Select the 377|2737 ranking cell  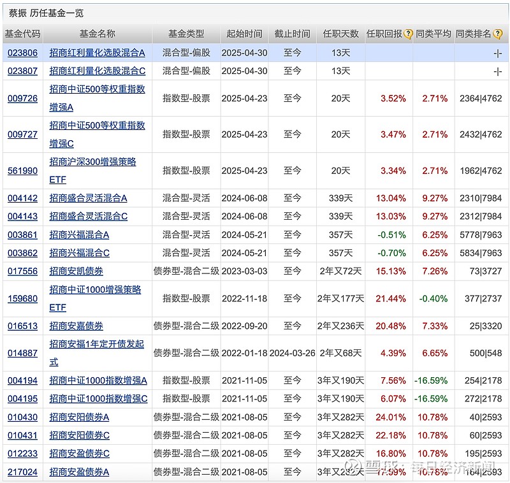483,299
